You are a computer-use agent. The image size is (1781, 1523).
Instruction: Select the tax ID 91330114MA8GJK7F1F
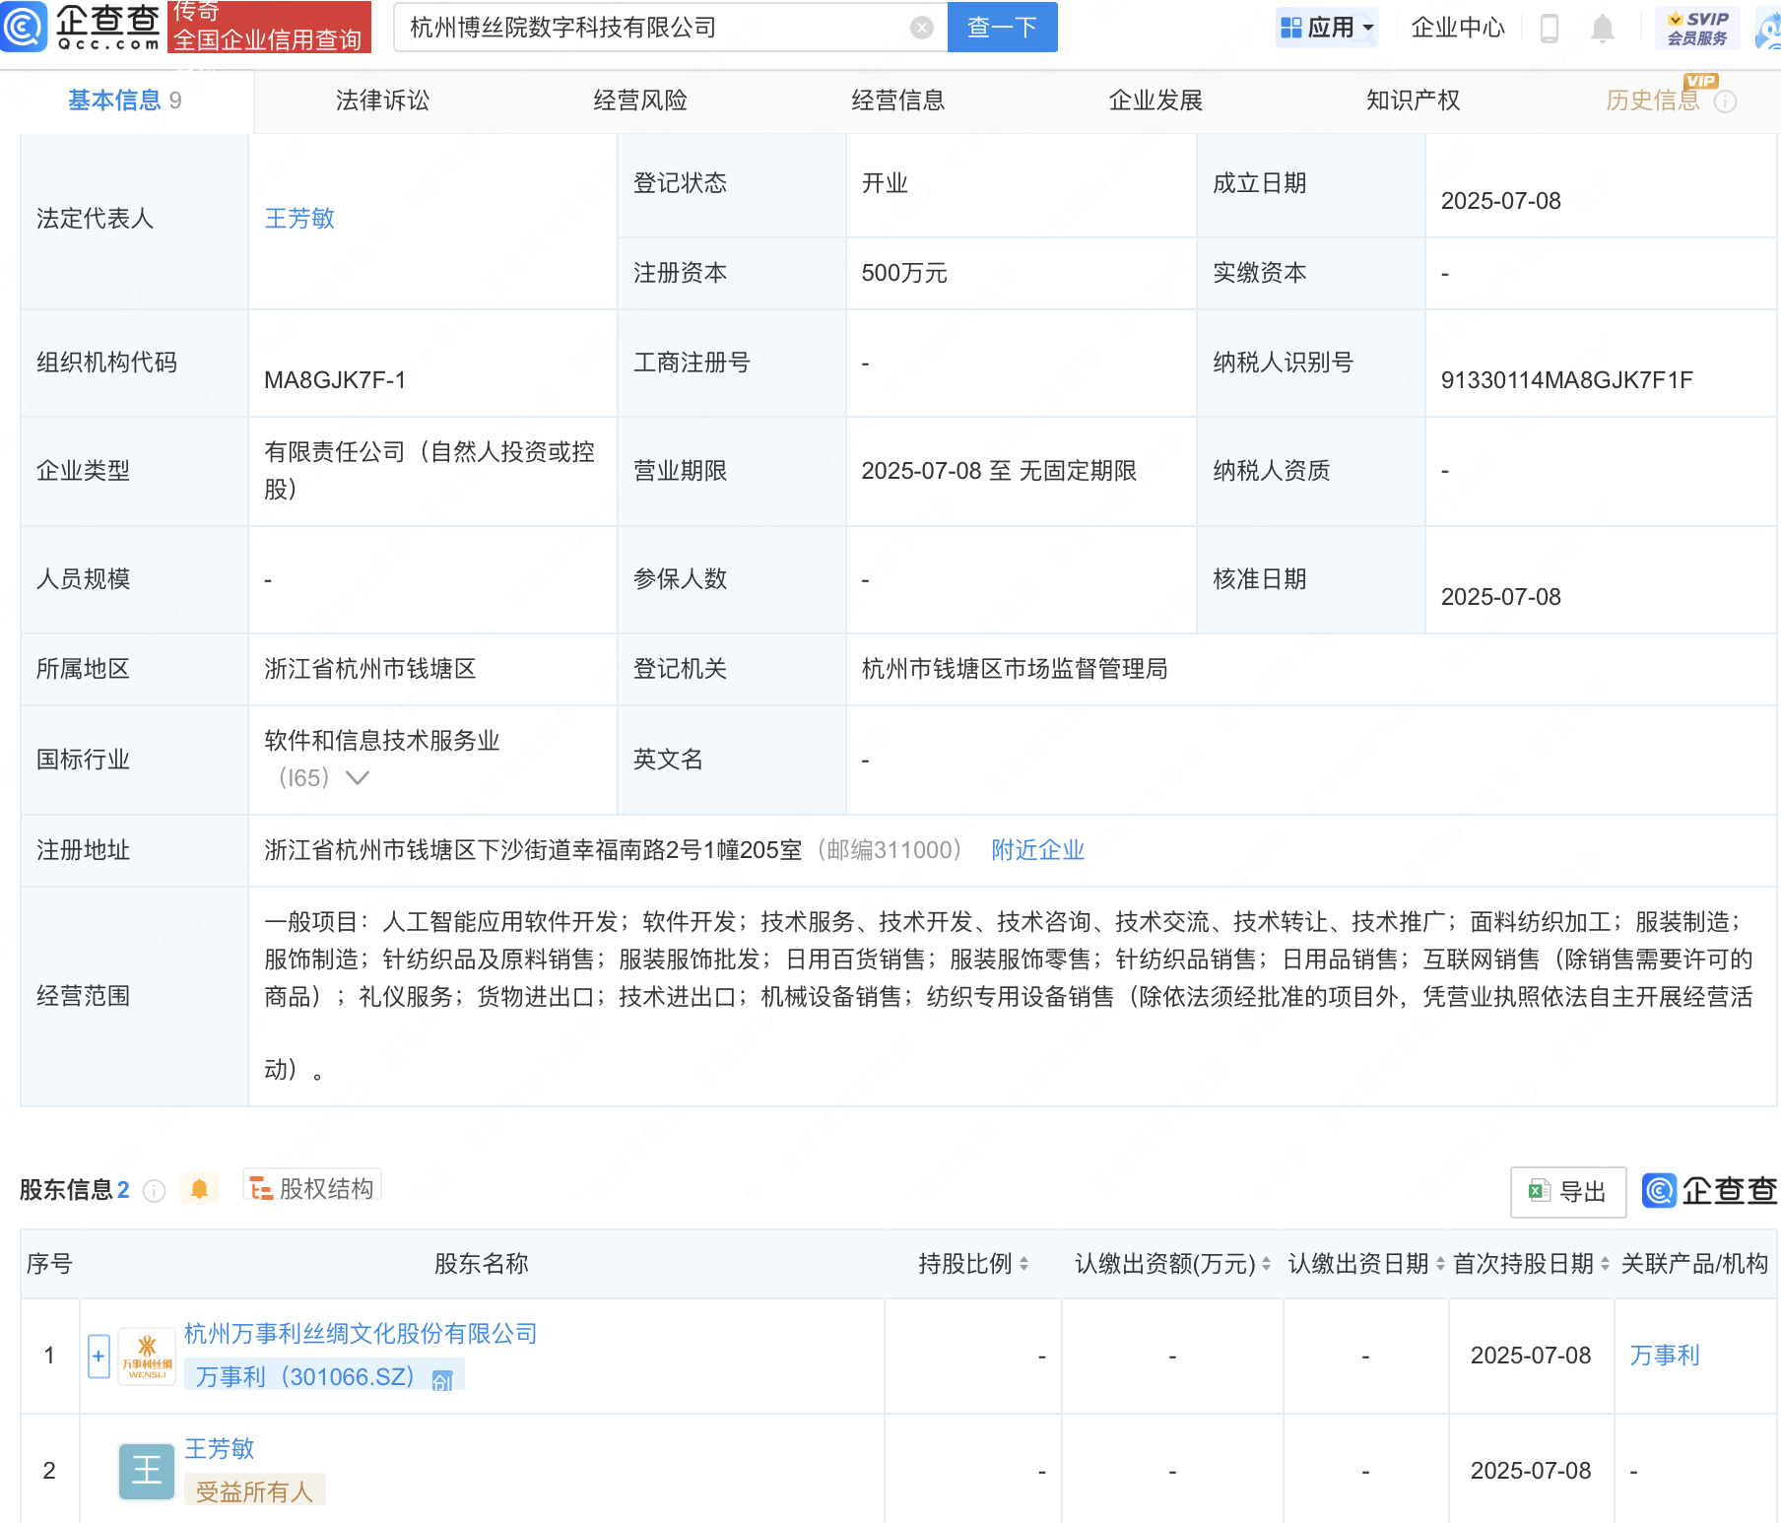pyautogui.click(x=1566, y=380)
